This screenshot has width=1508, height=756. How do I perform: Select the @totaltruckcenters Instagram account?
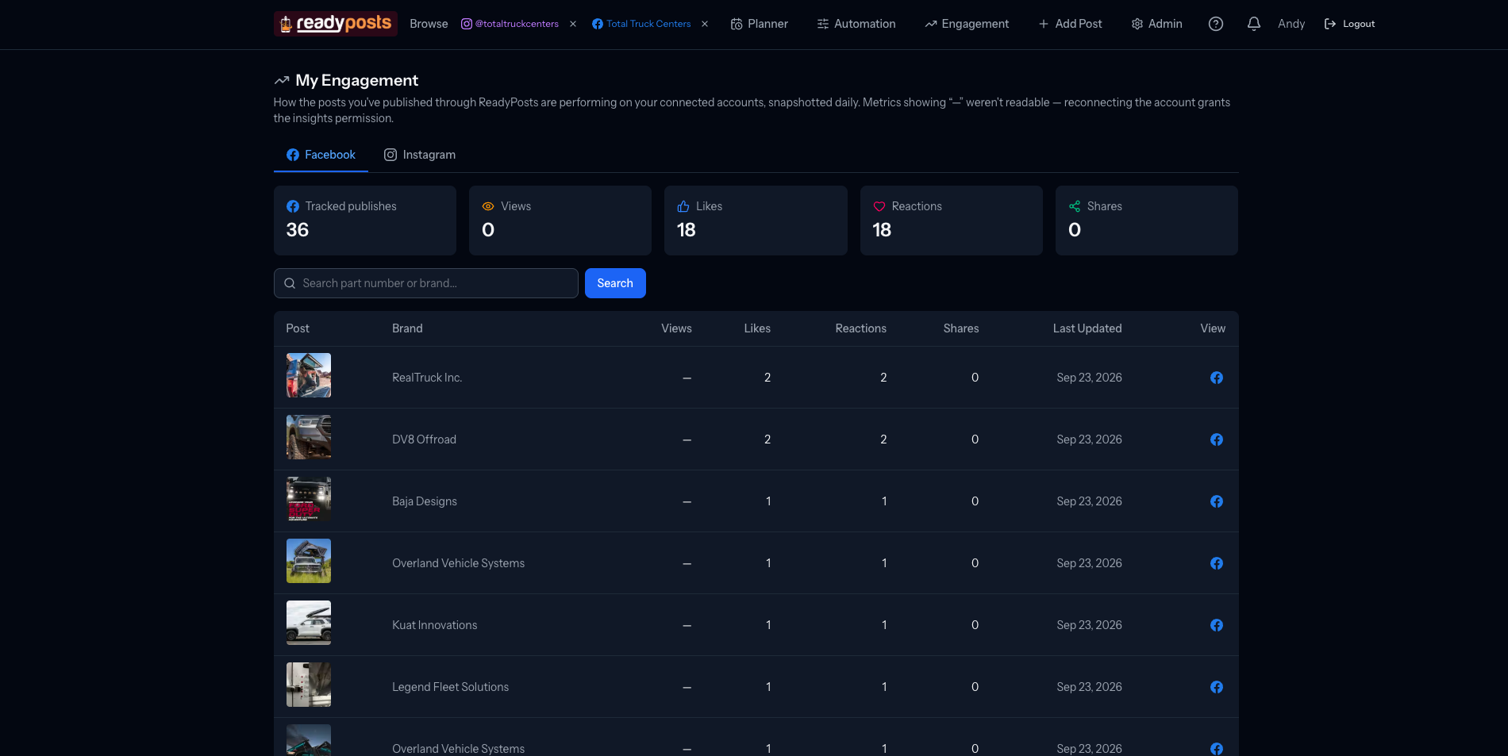(x=510, y=24)
